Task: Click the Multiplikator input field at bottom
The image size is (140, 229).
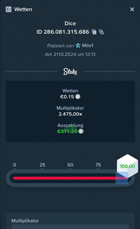Action: coord(70,227)
